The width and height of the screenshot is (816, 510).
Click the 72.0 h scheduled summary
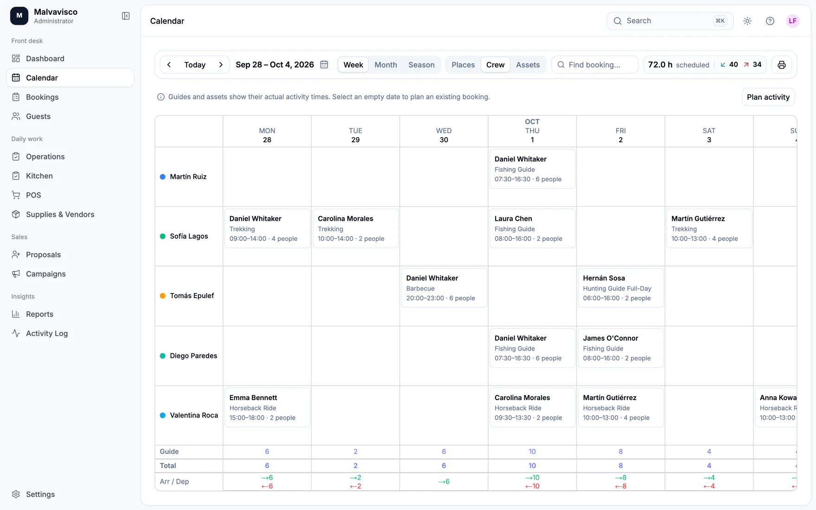(x=678, y=65)
